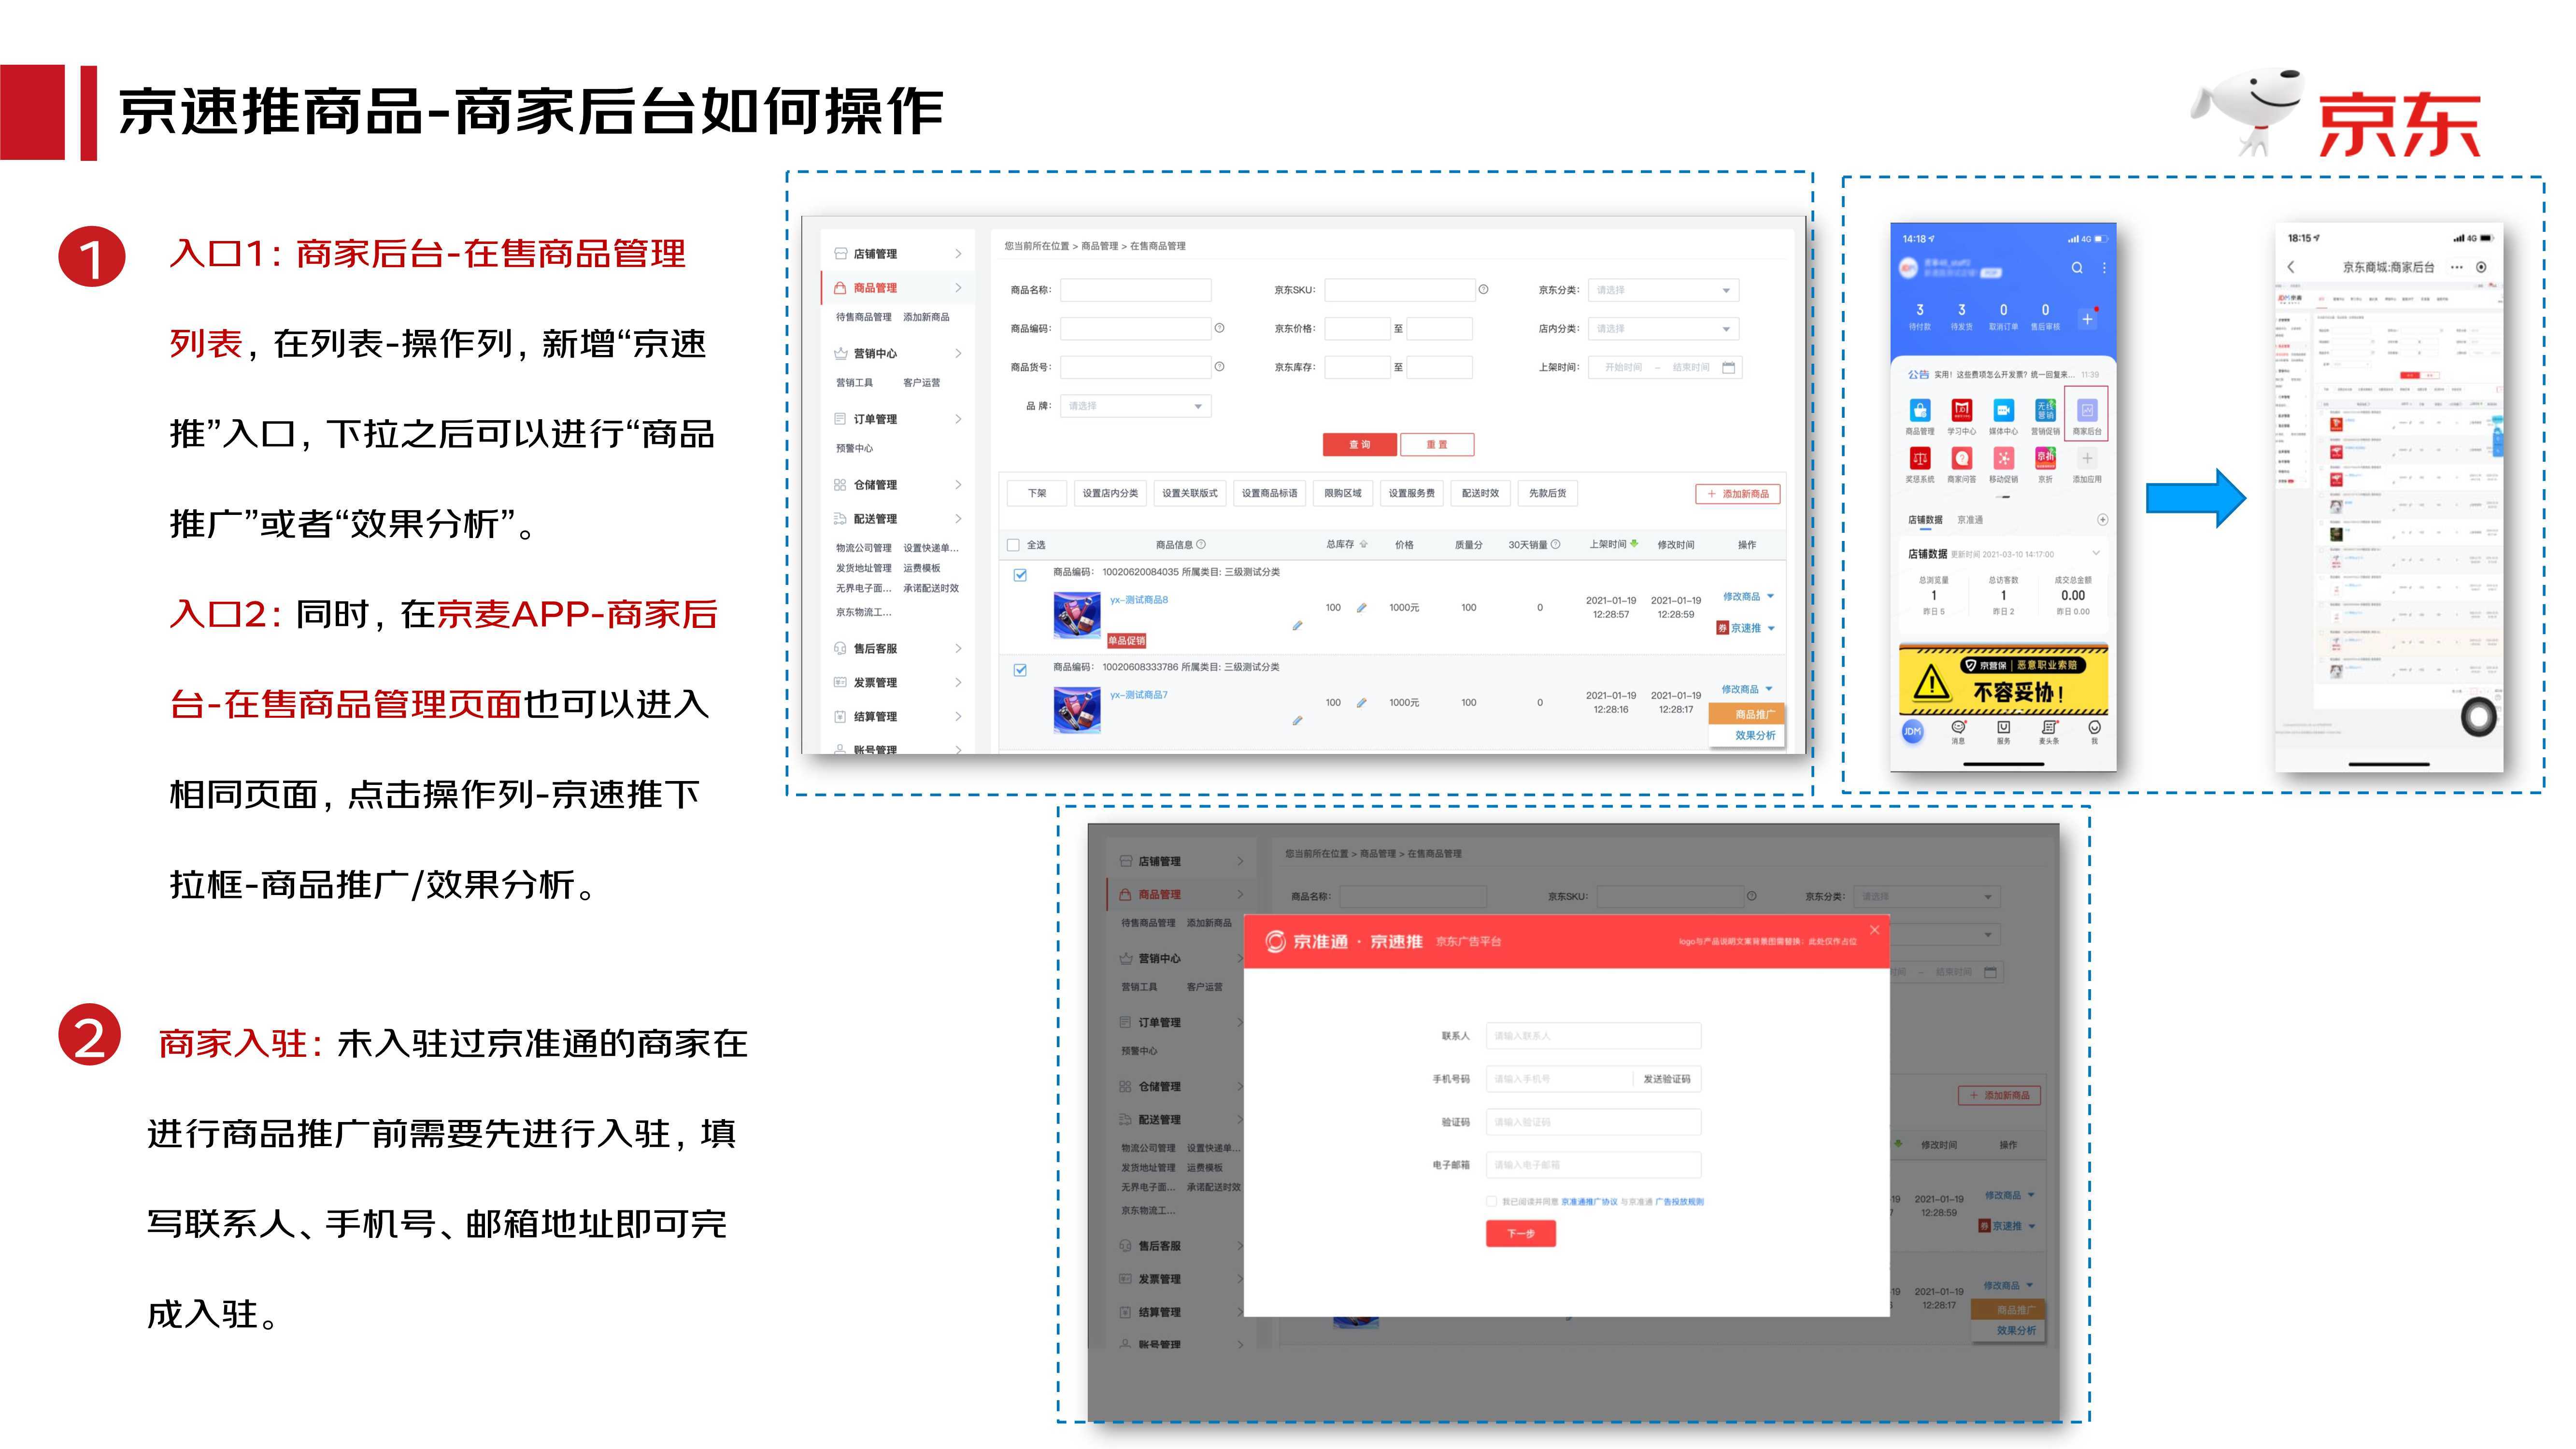This screenshot has height=1449, width=2576.
Task: Open 商家问答 icon in the phone app
Action: [1961, 458]
